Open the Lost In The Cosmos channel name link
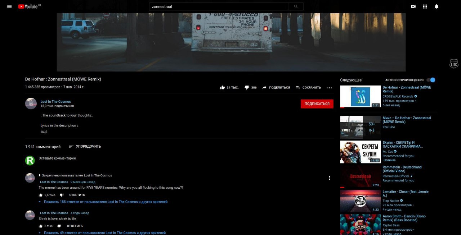The image size is (461, 235). click(56, 102)
